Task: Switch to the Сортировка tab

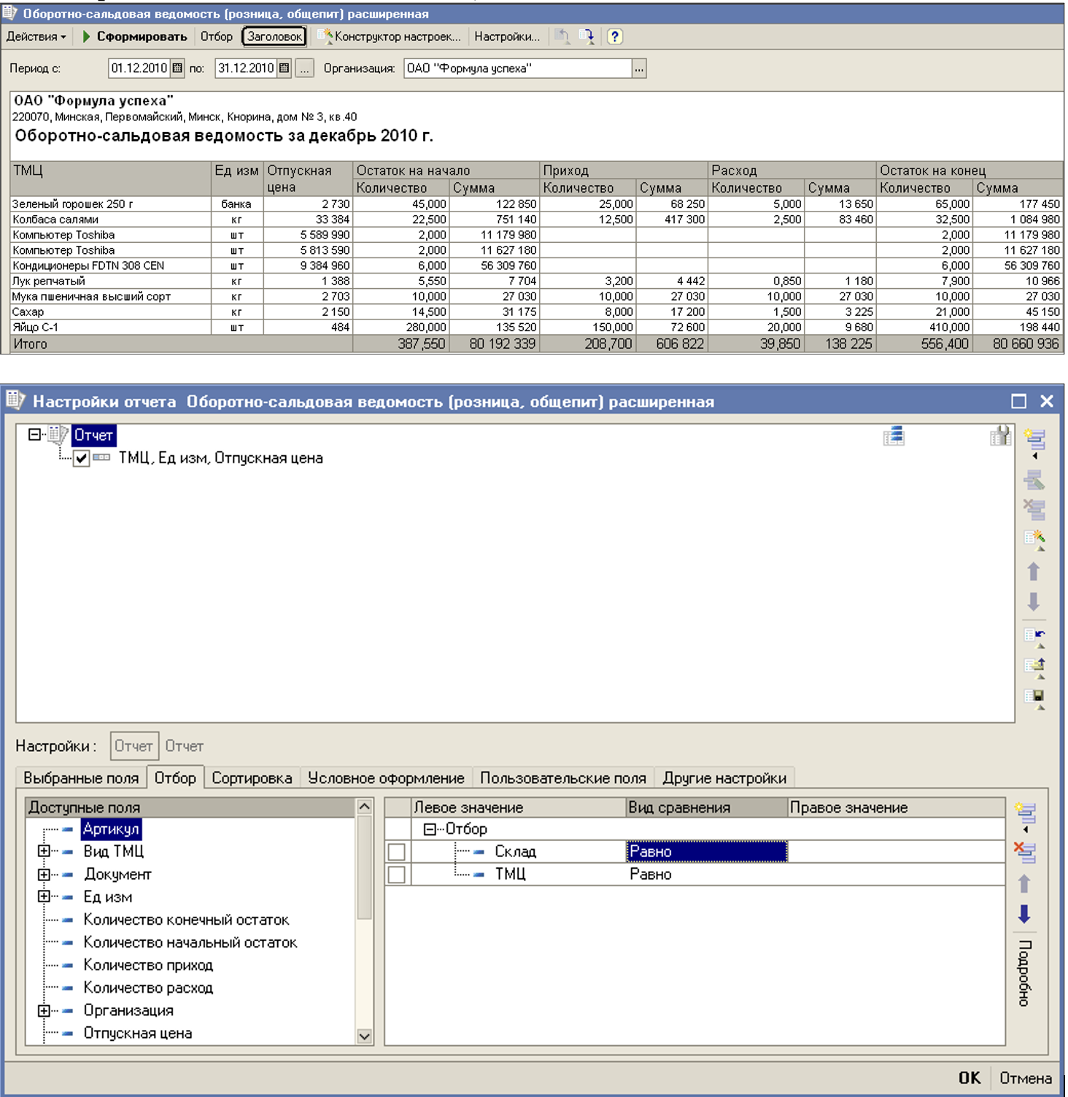Action: 252,778
